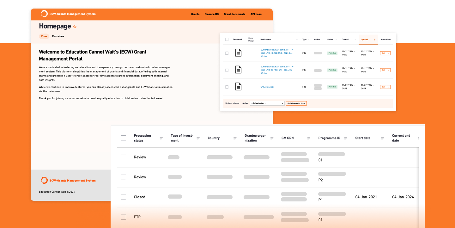Click the sort icon next to Type column
Image resolution: width=455 pixels, height=228 pixels.
coord(309,40)
